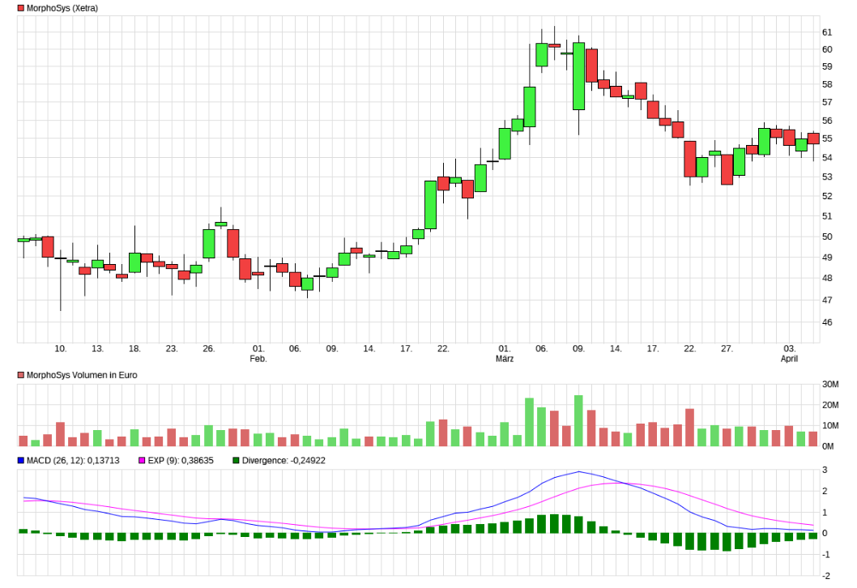857x588 pixels.
Task: Click the '03.' date label above April
Action: [789, 348]
